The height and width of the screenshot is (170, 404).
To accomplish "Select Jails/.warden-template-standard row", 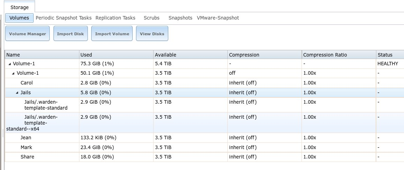I will pyautogui.click(x=204, y=105).
